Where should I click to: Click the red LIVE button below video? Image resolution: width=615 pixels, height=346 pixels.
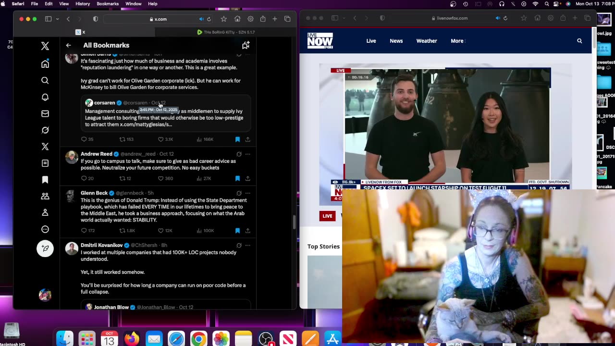pos(327,216)
